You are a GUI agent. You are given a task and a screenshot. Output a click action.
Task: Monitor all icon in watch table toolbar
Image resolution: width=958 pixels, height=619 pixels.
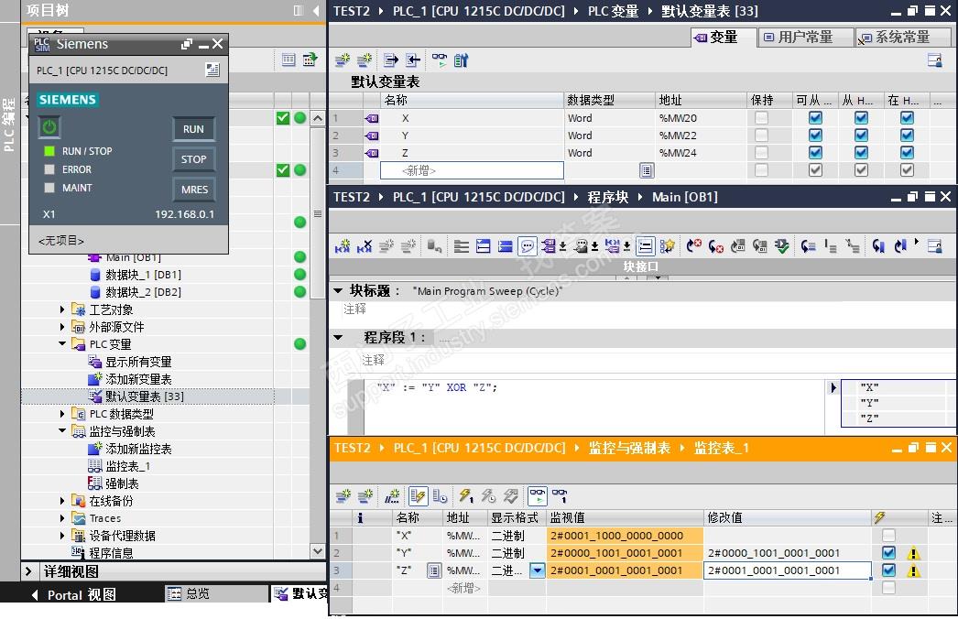[x=539, y=496]
